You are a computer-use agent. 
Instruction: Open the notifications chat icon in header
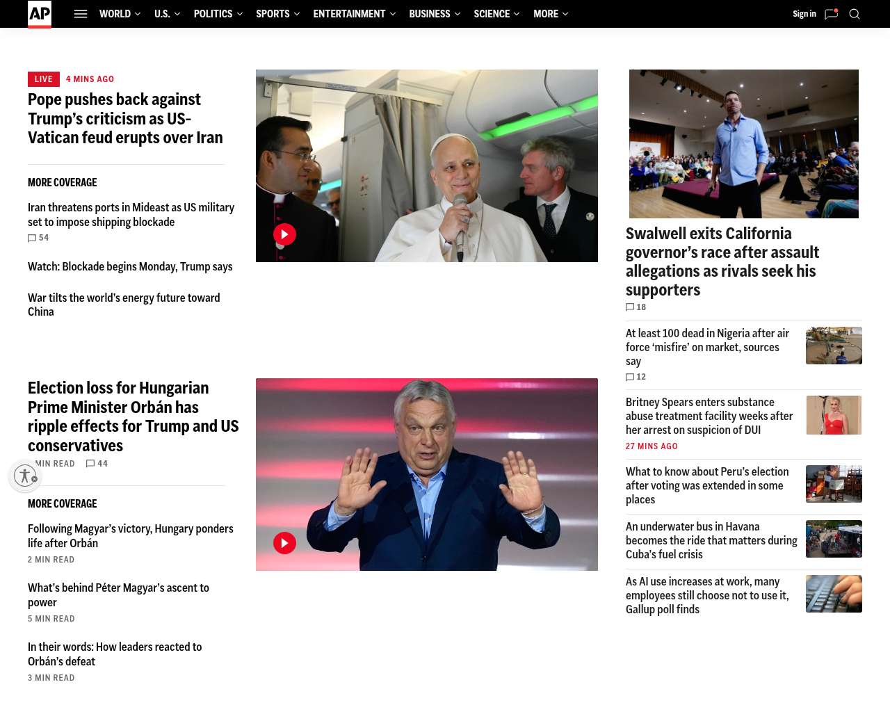click(x=831, y=14)
